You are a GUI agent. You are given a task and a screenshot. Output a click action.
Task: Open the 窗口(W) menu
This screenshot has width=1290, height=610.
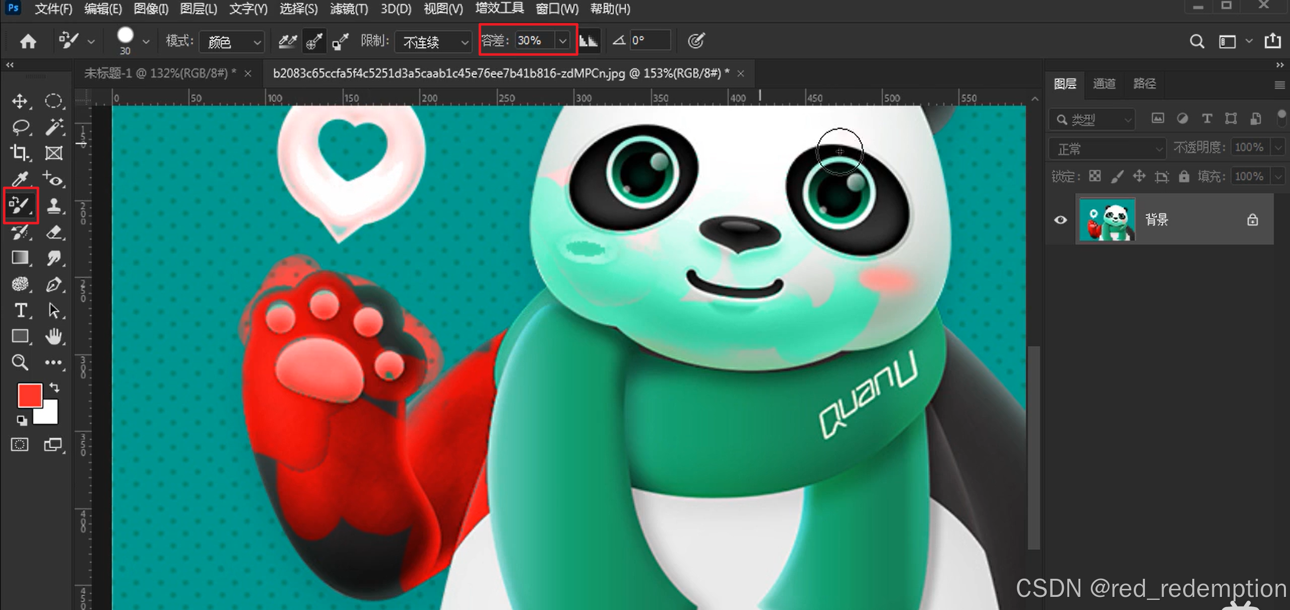[x=557, y=9]
